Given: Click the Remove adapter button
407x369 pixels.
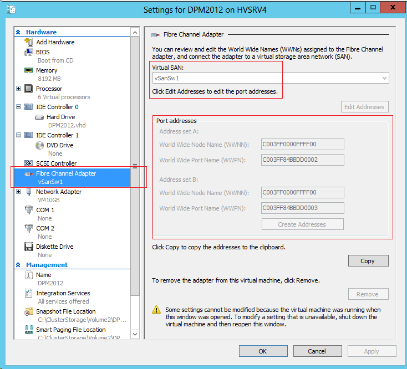Looking at the screenshot, I should (x=368, y=294).
